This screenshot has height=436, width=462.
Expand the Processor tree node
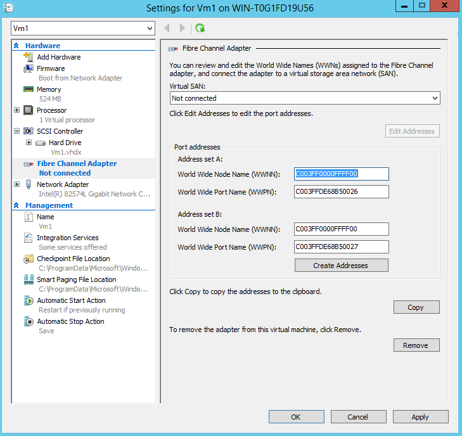(x=17, y=110)
